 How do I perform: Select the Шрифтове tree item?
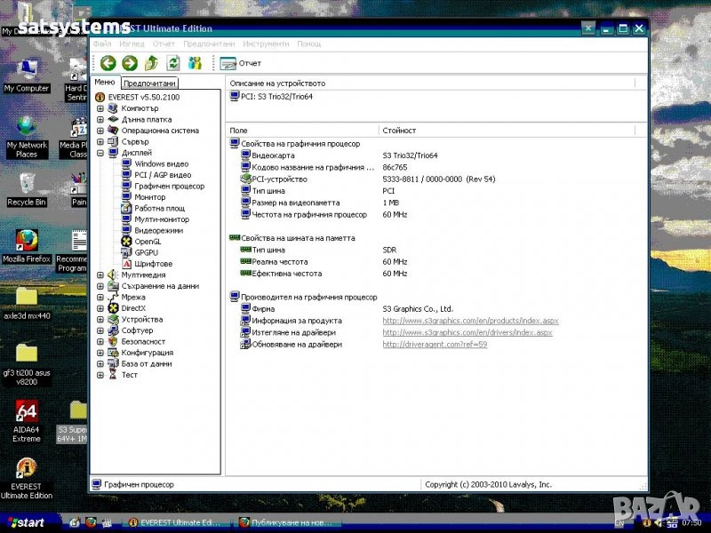tap(153, 264)
